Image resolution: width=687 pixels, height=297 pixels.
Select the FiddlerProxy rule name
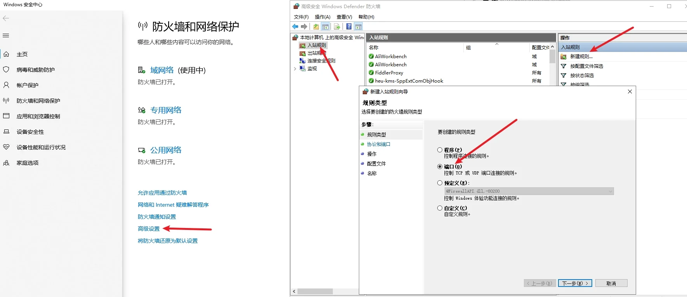point(389,73)
